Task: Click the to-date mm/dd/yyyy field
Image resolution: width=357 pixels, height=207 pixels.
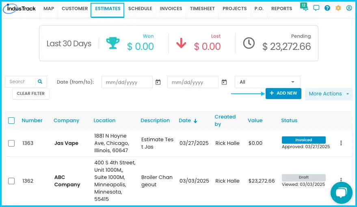Action: (193, 82)
